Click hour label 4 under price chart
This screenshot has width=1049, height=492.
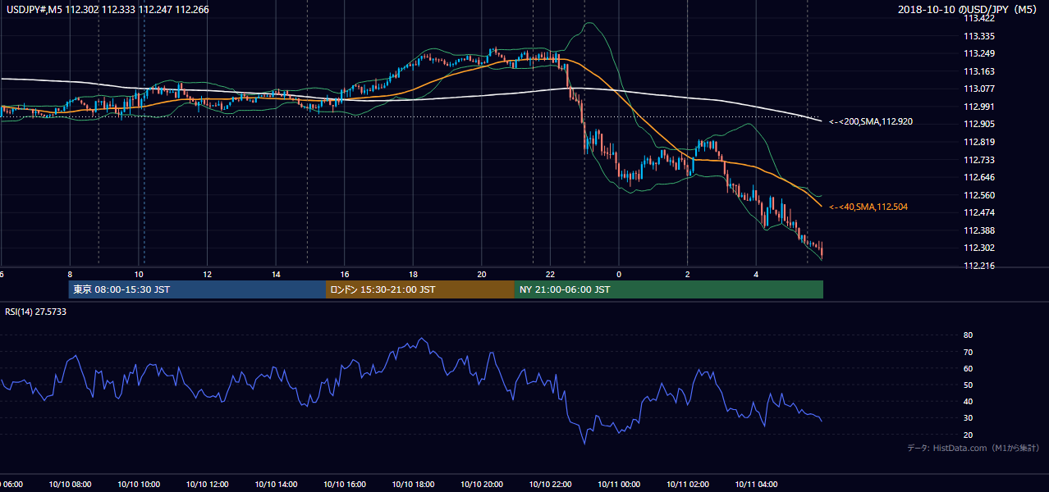(x=756, y=274)
